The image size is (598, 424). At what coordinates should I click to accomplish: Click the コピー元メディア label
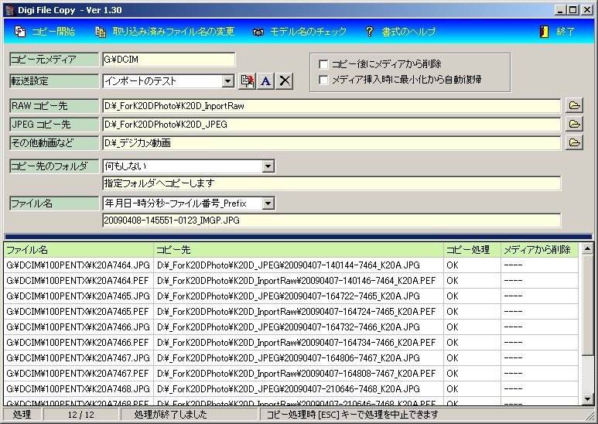pos(54,60)
